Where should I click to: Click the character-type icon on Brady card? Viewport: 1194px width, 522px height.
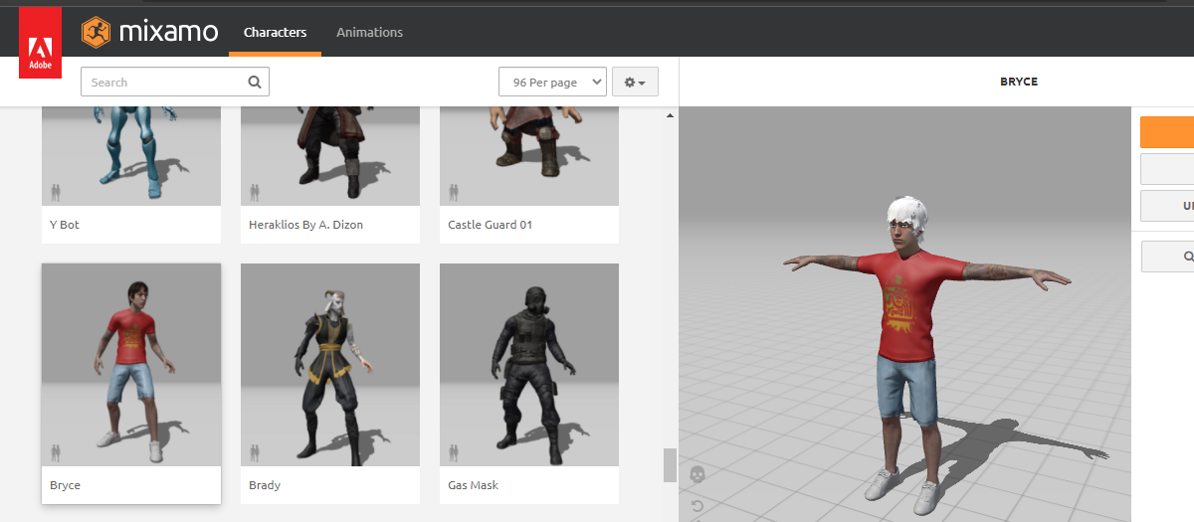pyautogui.click(x=255, y=452)
